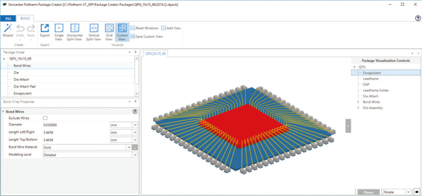This screenshot has width=422, height=196.
Task: Switch to Single View layout
Action: click(59, 32)
